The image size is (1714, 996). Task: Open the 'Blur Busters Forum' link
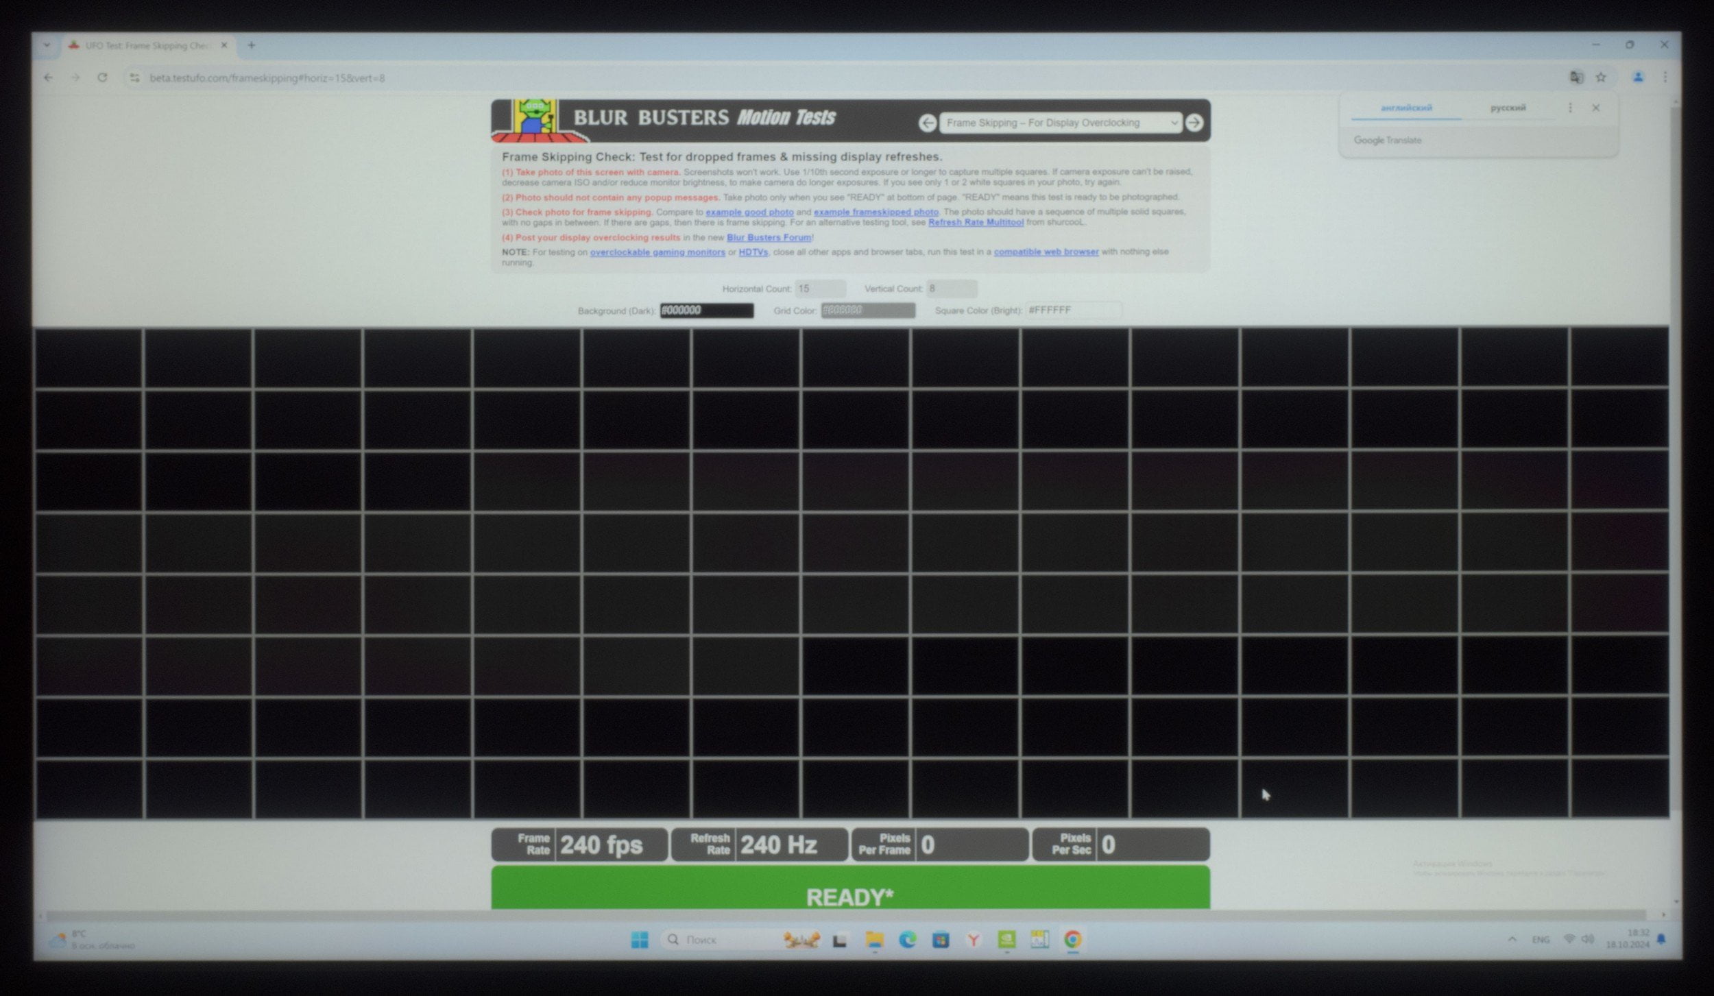[769, 238]
